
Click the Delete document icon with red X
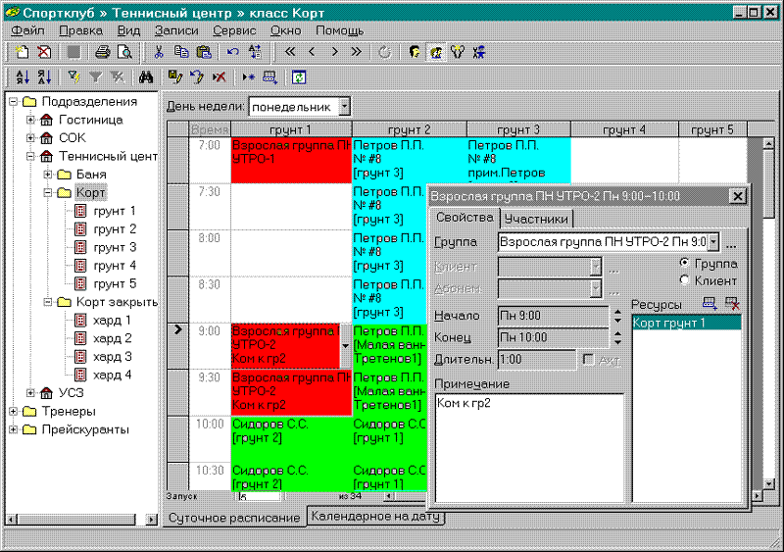point(44,52)
